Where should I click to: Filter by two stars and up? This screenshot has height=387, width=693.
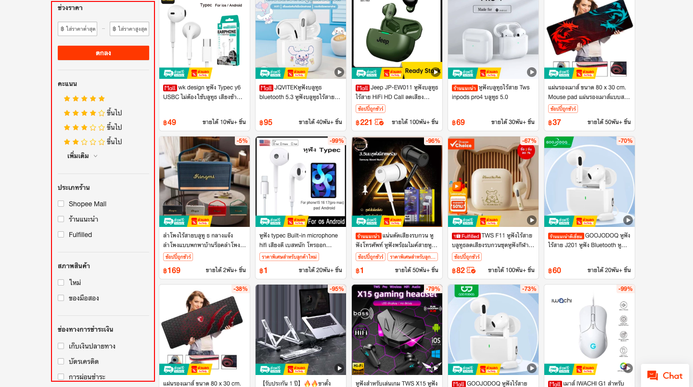[x=92, y=142]
